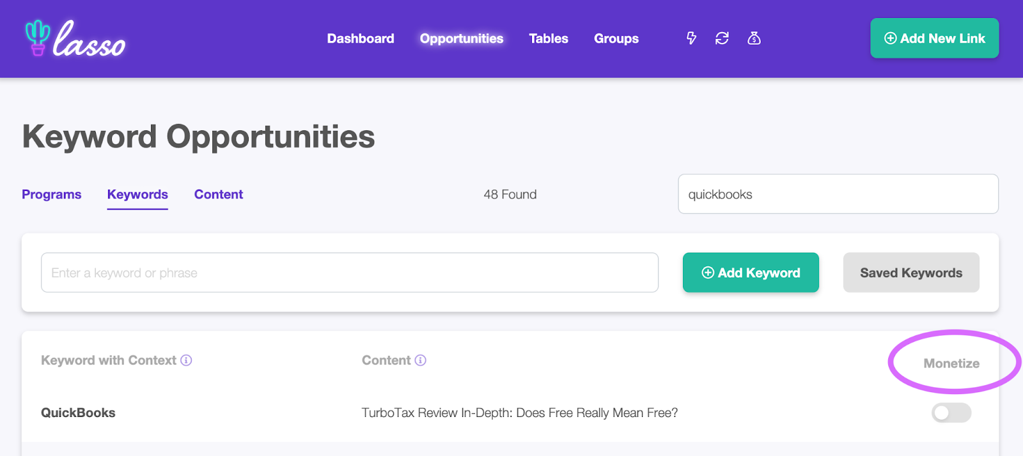Image resolution: width=1023 pixels, height=456 pixels.
Task: Open the money bag icon in header
Action: [x=754, y=38]
